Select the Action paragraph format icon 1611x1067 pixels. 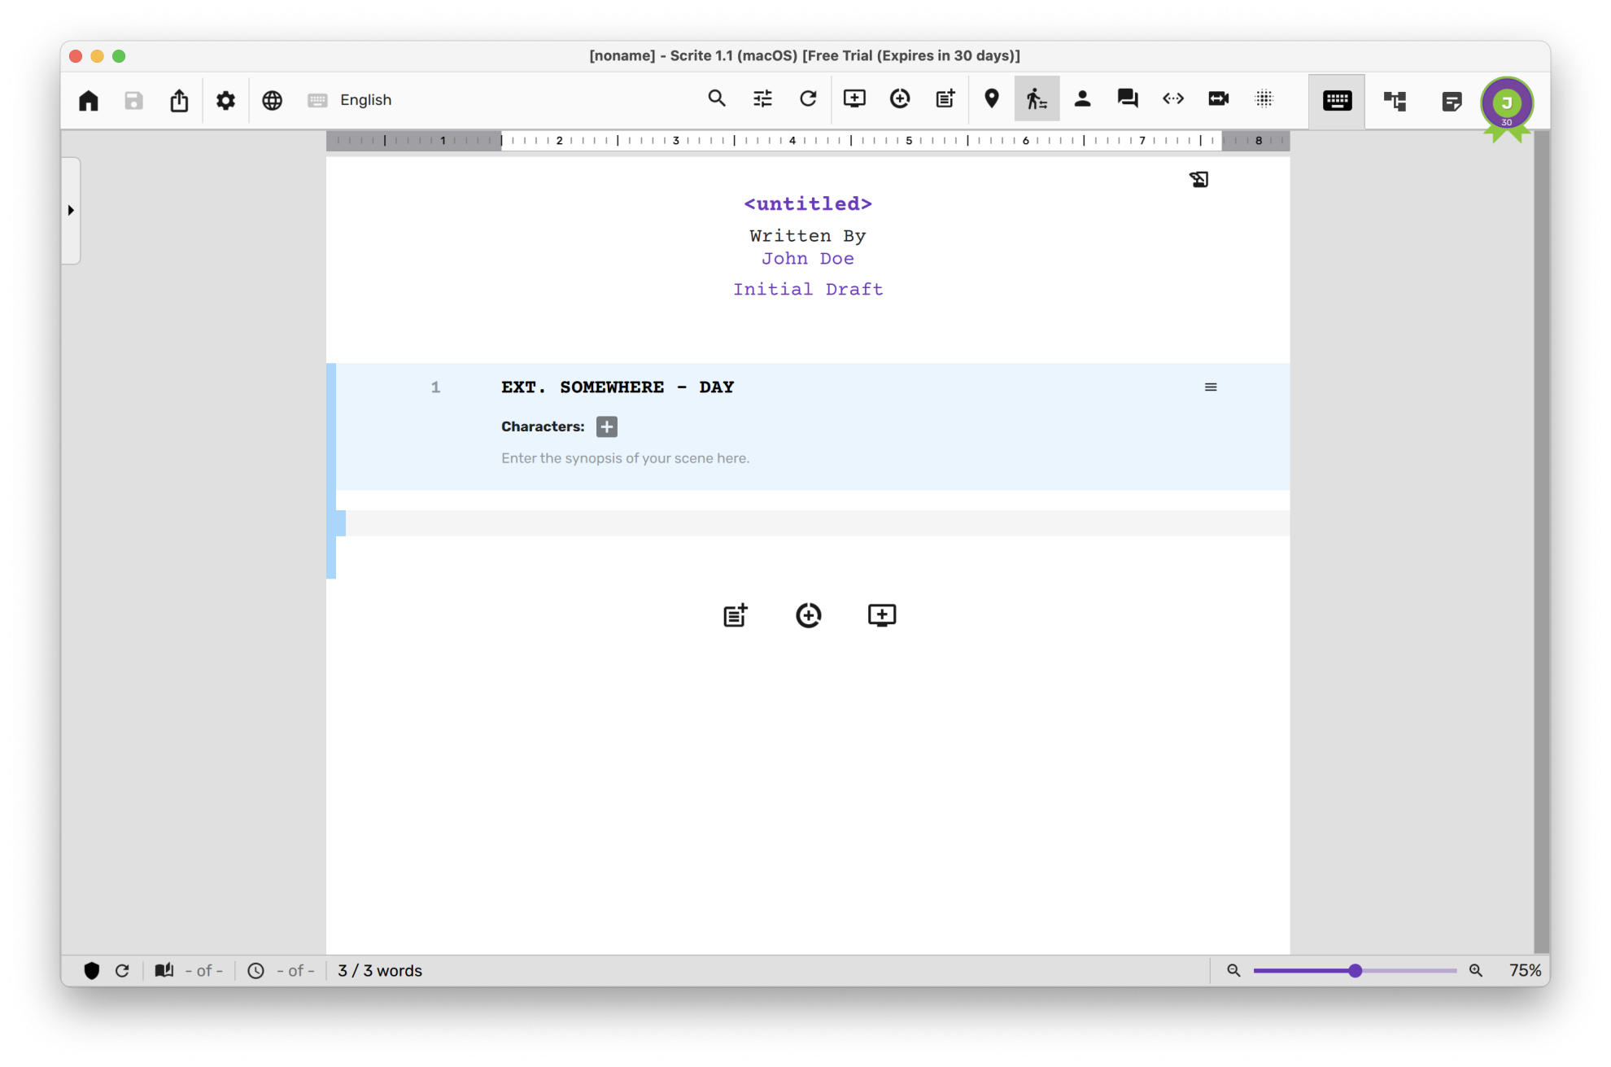point(1037,99)
